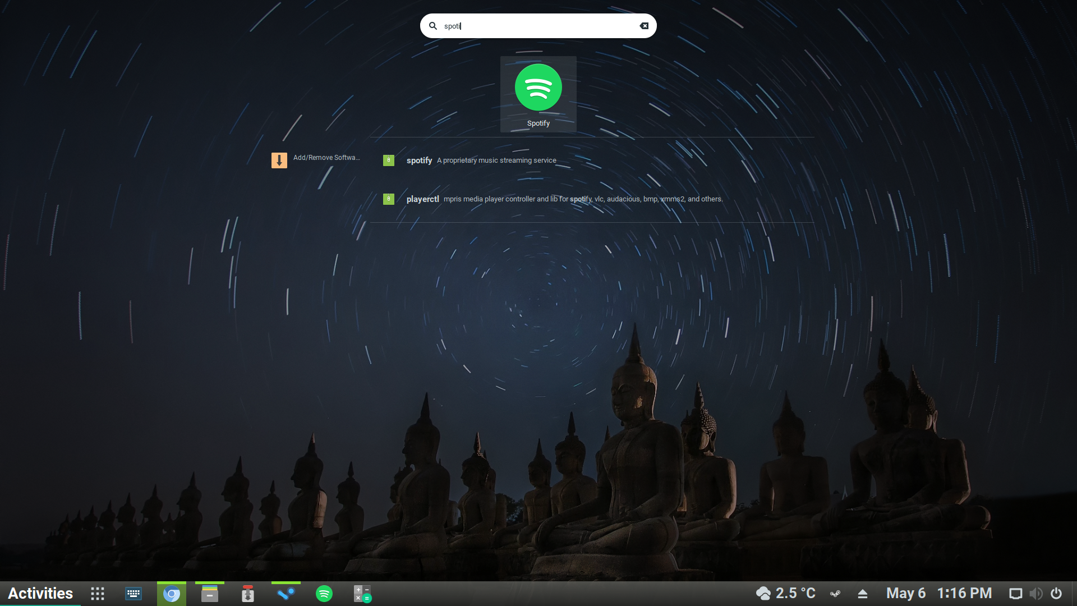Open Add/Remove Software search provider
The height and width of the screenshot is (606, 1077).
click(x=315, y=160)
